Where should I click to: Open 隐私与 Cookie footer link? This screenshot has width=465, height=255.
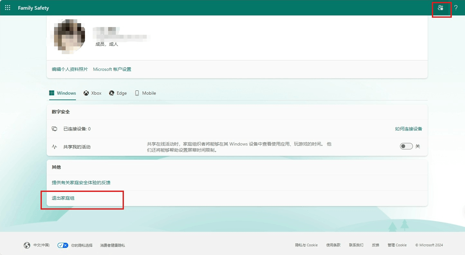tap(306, 245)
